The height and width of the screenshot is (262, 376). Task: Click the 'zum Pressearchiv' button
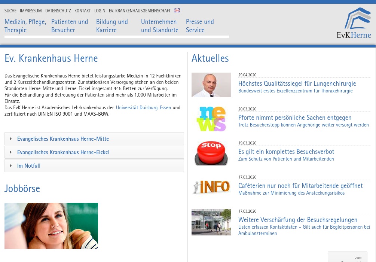tap(348, 258)
